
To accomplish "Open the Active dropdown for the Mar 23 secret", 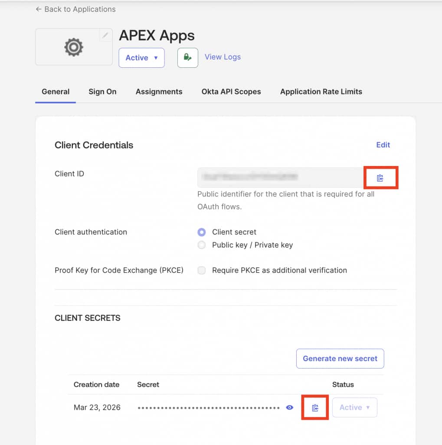I will coord(354,407).
